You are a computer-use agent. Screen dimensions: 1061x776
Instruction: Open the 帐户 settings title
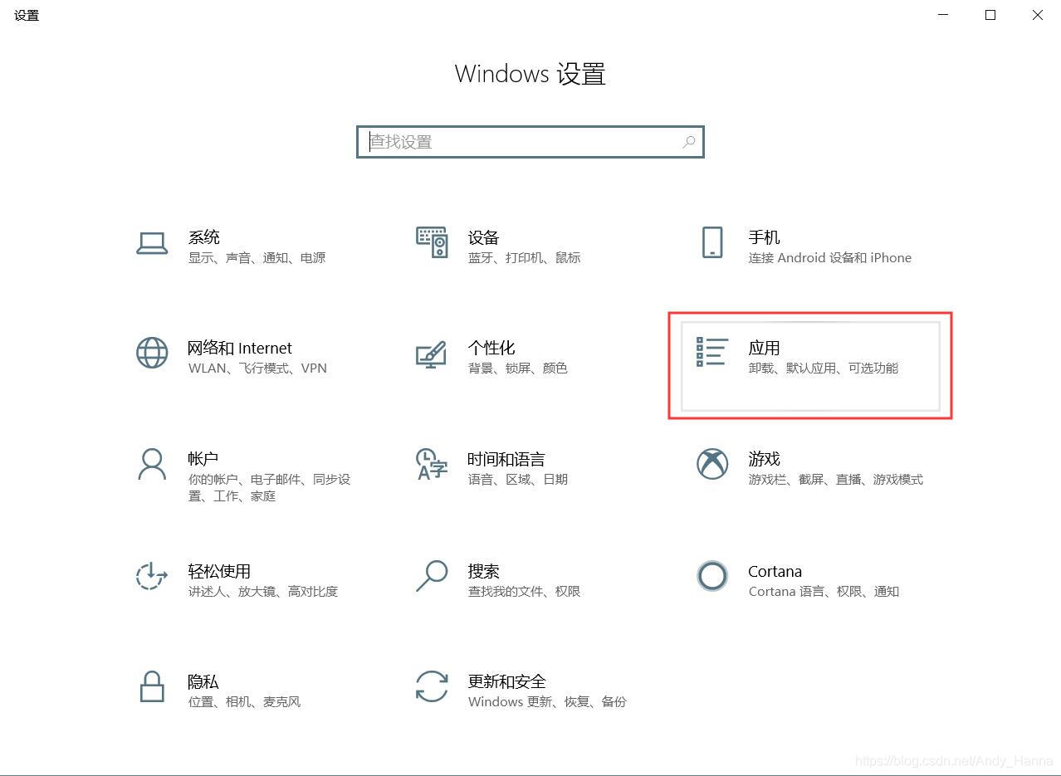[203, 459]
